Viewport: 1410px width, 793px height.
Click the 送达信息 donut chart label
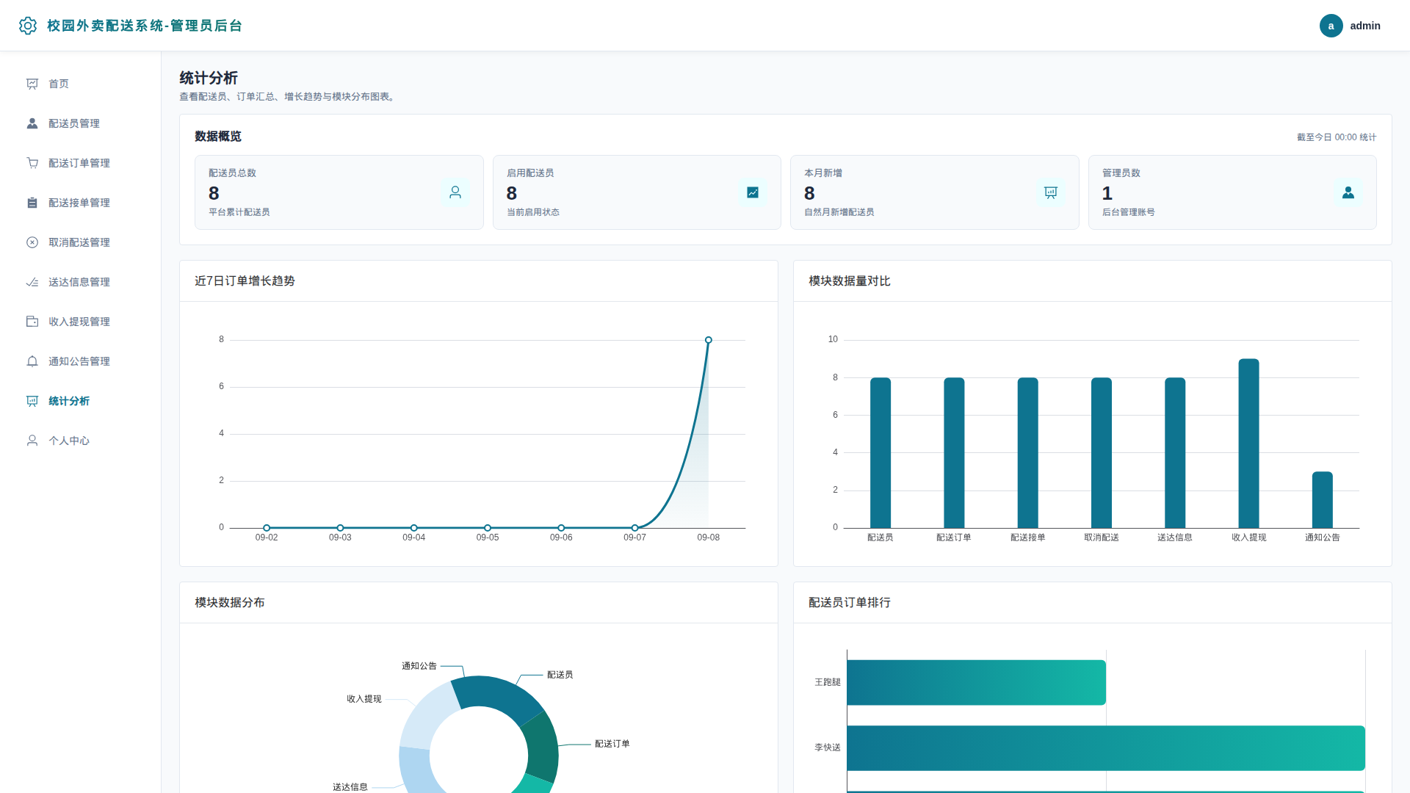[x=350, y=787]
